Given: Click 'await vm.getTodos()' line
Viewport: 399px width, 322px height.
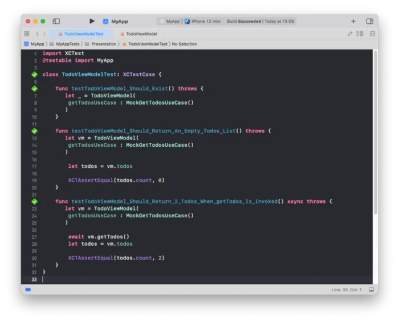Looking at the screenshot, I should coord(99,237).
